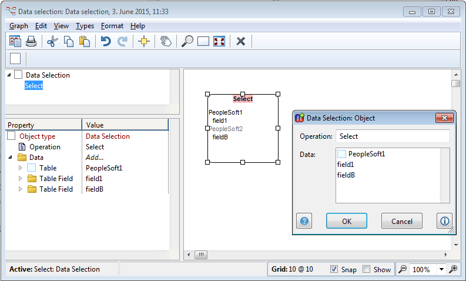466x281 pixels.
Task: Open the Format menu
Action: pyautogui.click(x=112, y=26)
